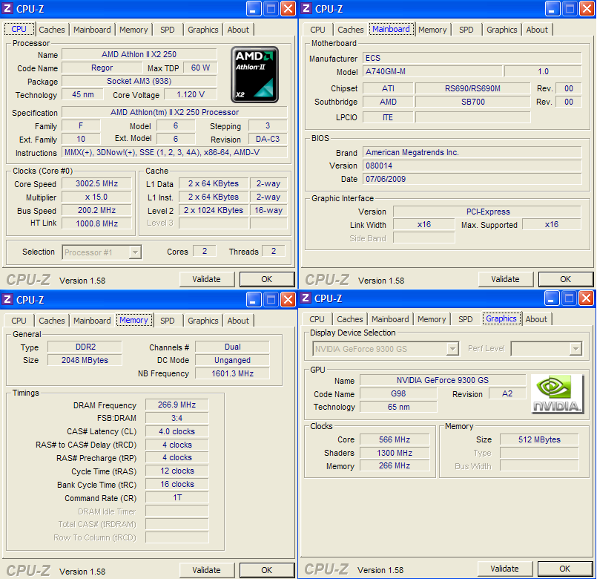Click the processor Name field AMD Athlon II X2 250
The height and width of the screenshot is (579, 597).
[x=139, y=54]
